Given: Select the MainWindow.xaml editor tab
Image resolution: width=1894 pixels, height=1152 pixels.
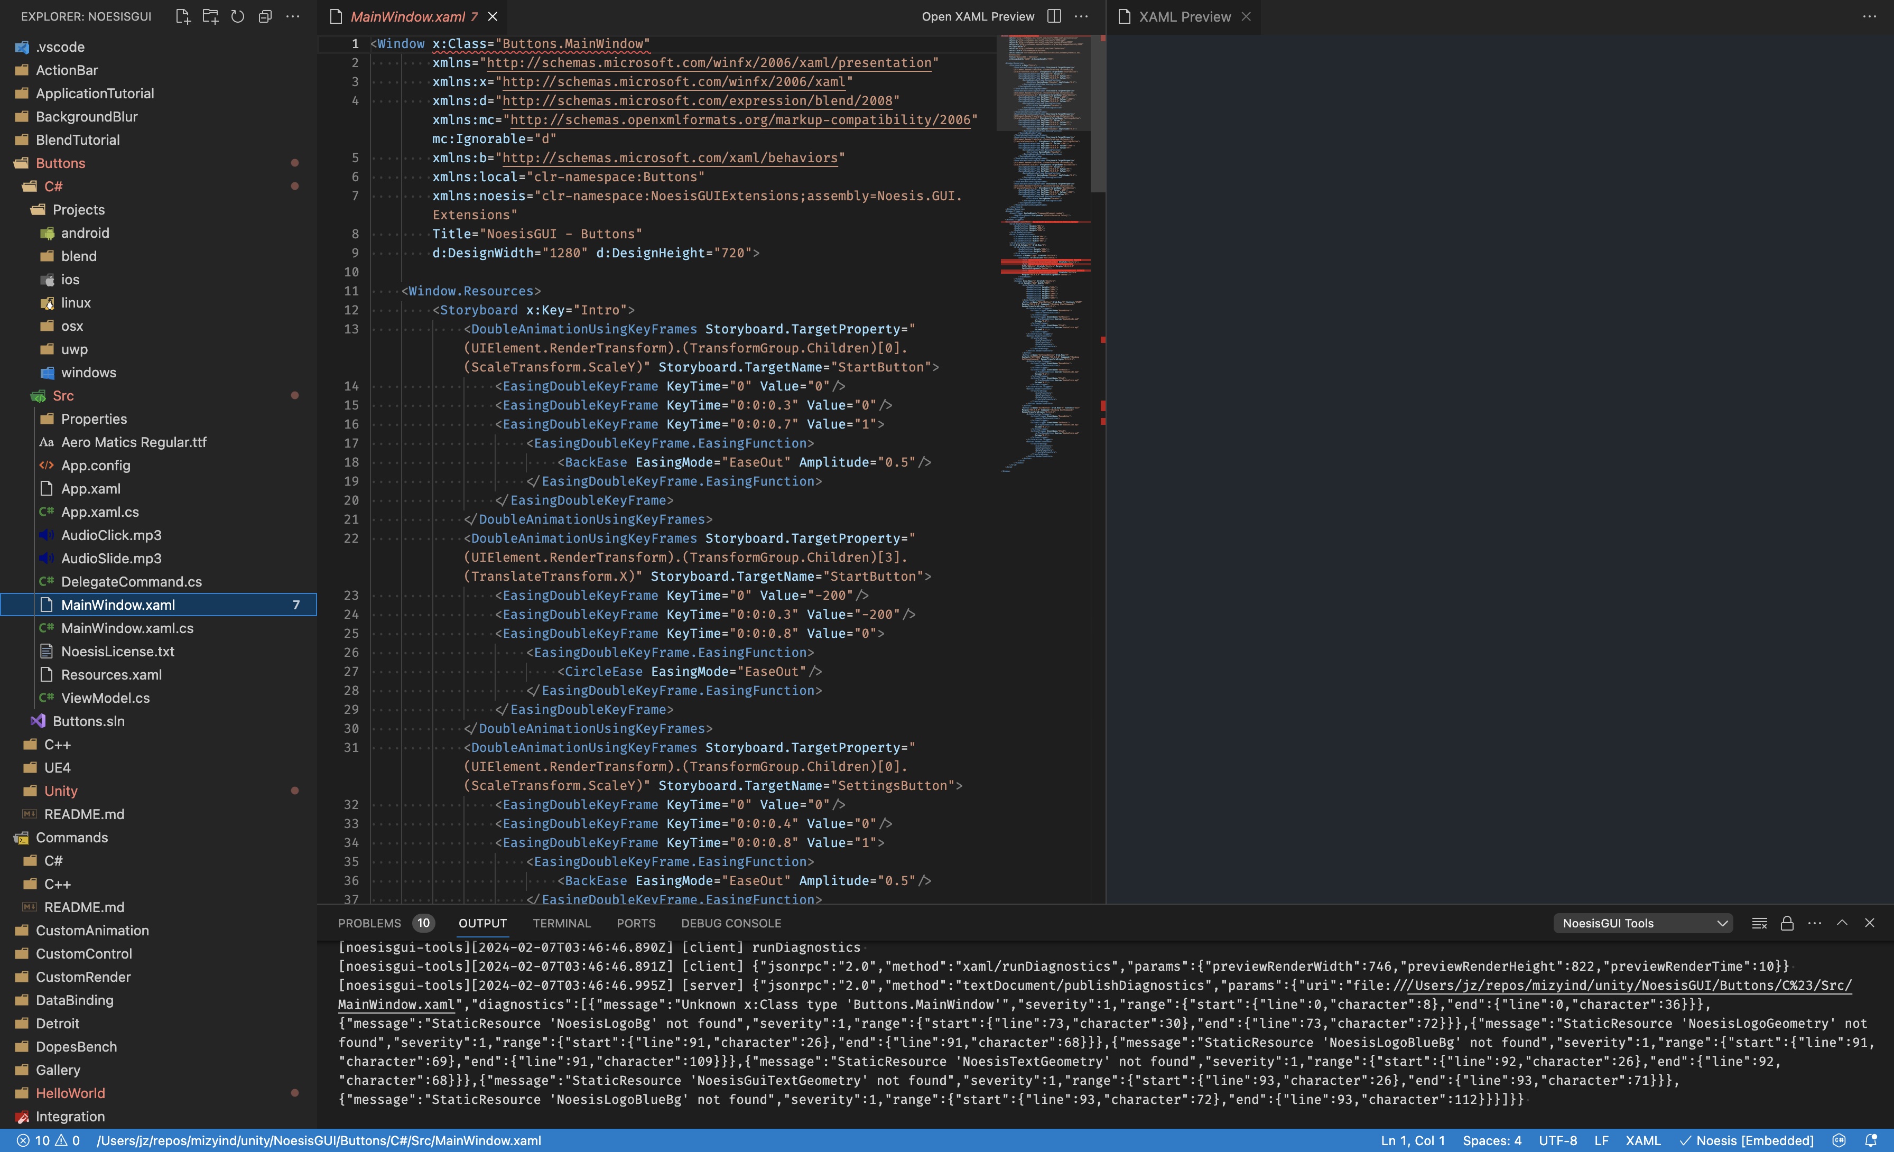Looking at the screenshot, I should pos(414,16).
